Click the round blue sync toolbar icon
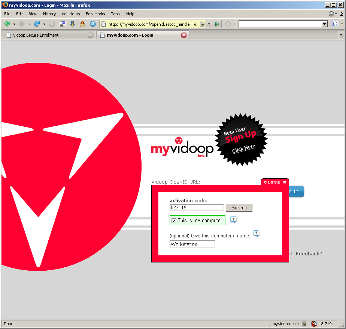The height and width of the screenshot is (329, 346). point(93,24)
